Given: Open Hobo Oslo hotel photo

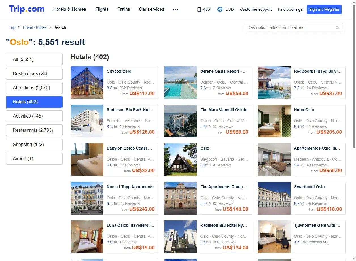Looking at the screenshot, I should pos(274,121).
